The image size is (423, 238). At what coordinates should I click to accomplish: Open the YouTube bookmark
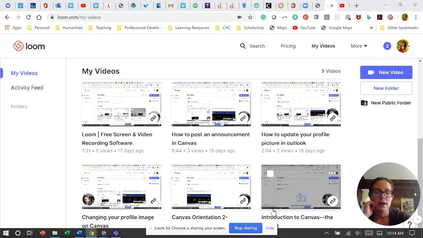coord(304,28)
